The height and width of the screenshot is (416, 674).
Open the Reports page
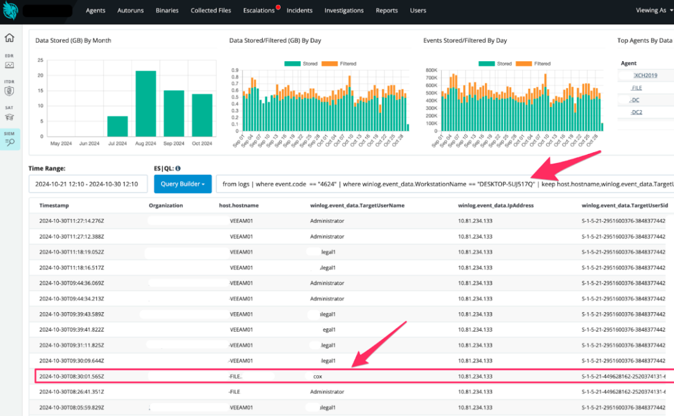tap(387, 10)
